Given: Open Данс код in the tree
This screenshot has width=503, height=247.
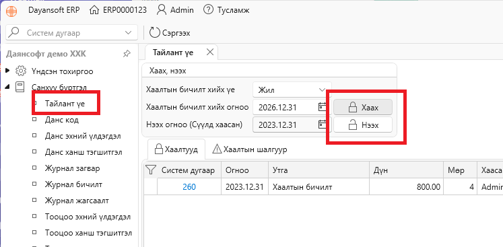Looking at the screenshot, I should [x=61, y=120].
